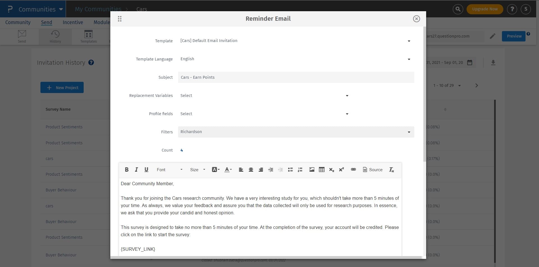Apply subscript formatting

pyautogui.click(x=332, y=170)
